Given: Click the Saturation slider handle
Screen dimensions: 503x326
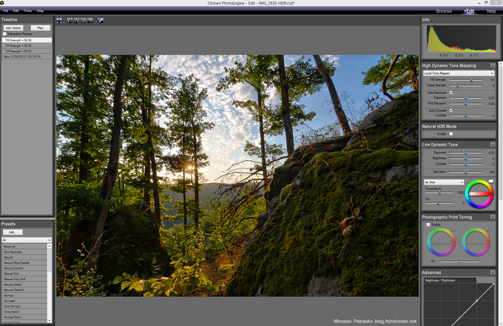Looking at the screenshot, I should click(465, 172).
